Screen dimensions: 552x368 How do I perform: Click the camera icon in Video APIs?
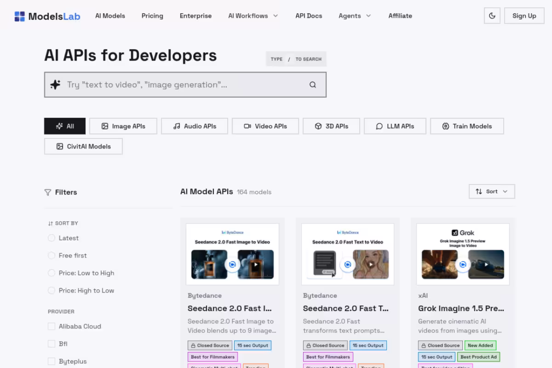[x=247, y=126]
